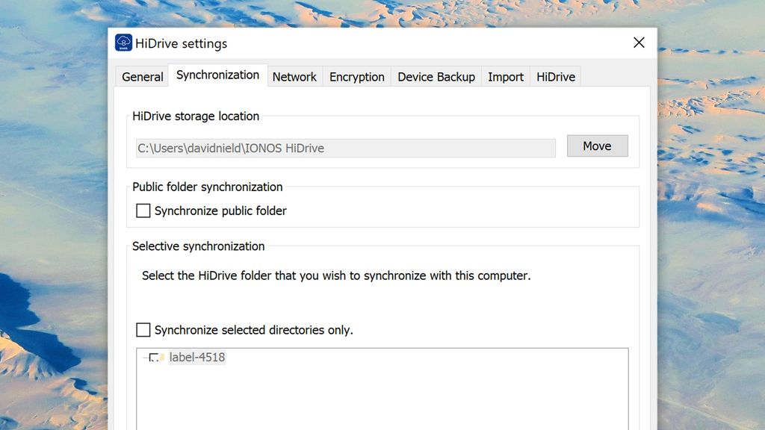Click the HiDrive storage location path field
Image resolution: width=765 pixels, height=430 pixels.
pyautogui.click(x=345, y=148)
